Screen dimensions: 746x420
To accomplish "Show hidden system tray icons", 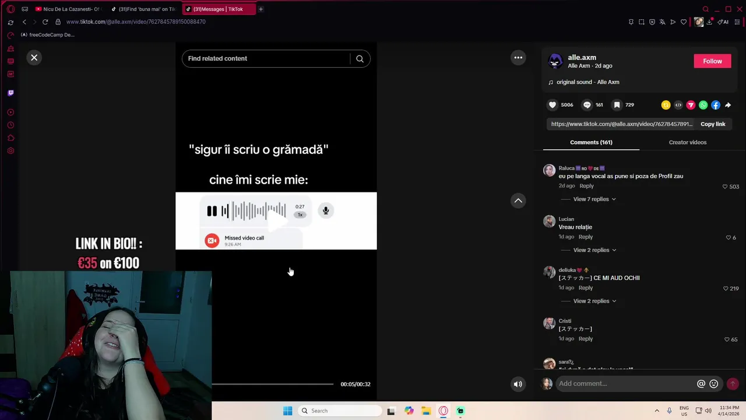I will tap(657, 411).
